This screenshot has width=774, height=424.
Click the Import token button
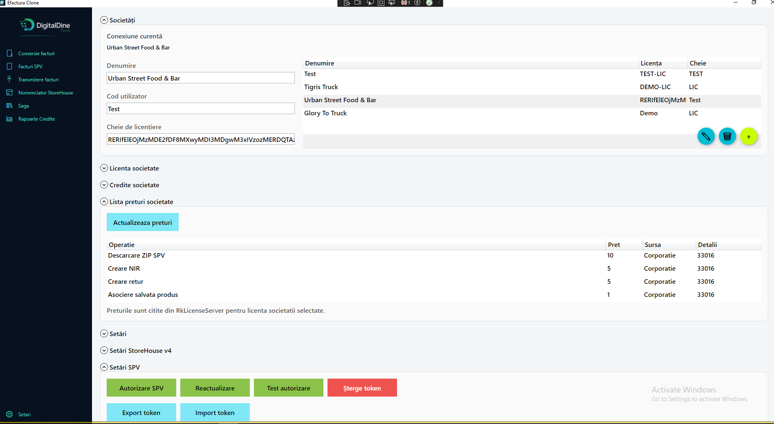215,412
